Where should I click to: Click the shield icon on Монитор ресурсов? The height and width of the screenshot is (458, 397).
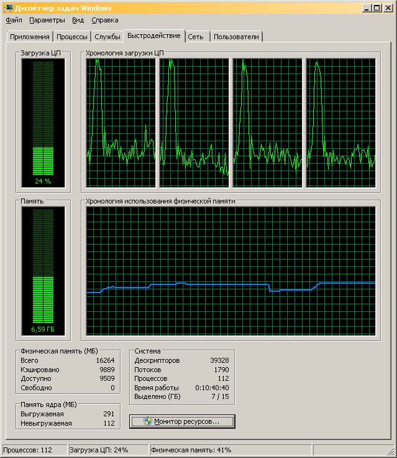148,421
